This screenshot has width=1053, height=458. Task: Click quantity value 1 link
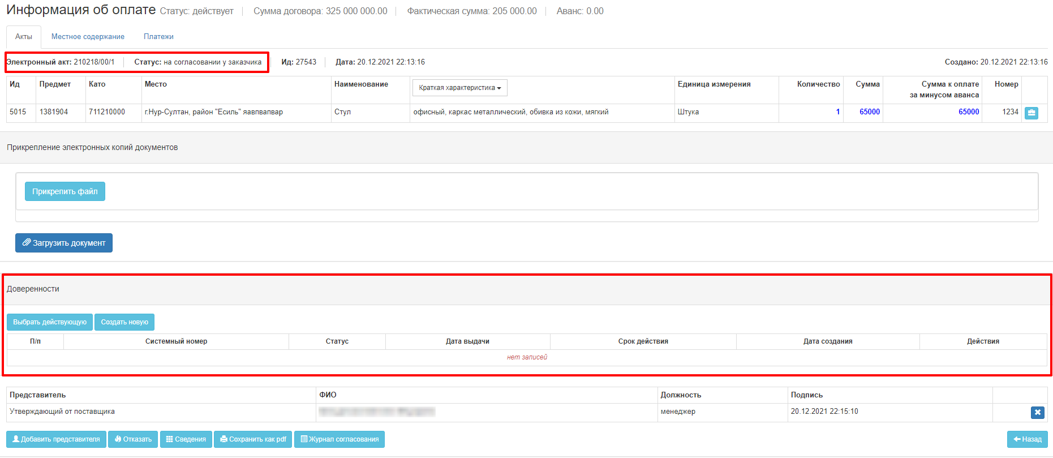(x=837, y=112)
